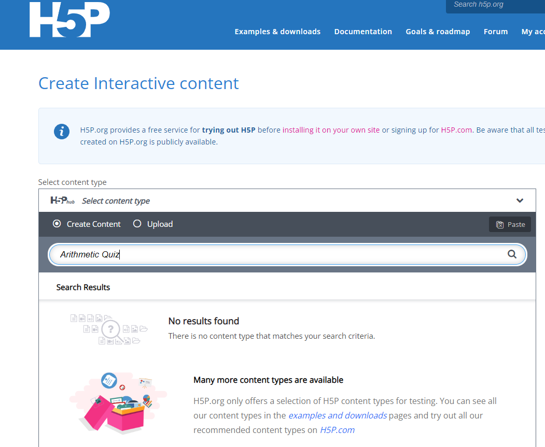Go to Goals & roadmap
The width and height of the screenshot is (545, 447).
click(438, 32)
